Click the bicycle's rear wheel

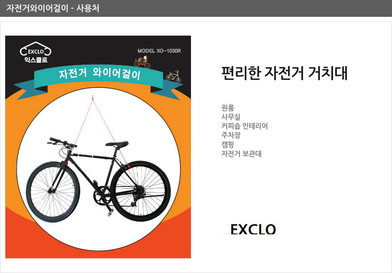[x=140, y=191]
